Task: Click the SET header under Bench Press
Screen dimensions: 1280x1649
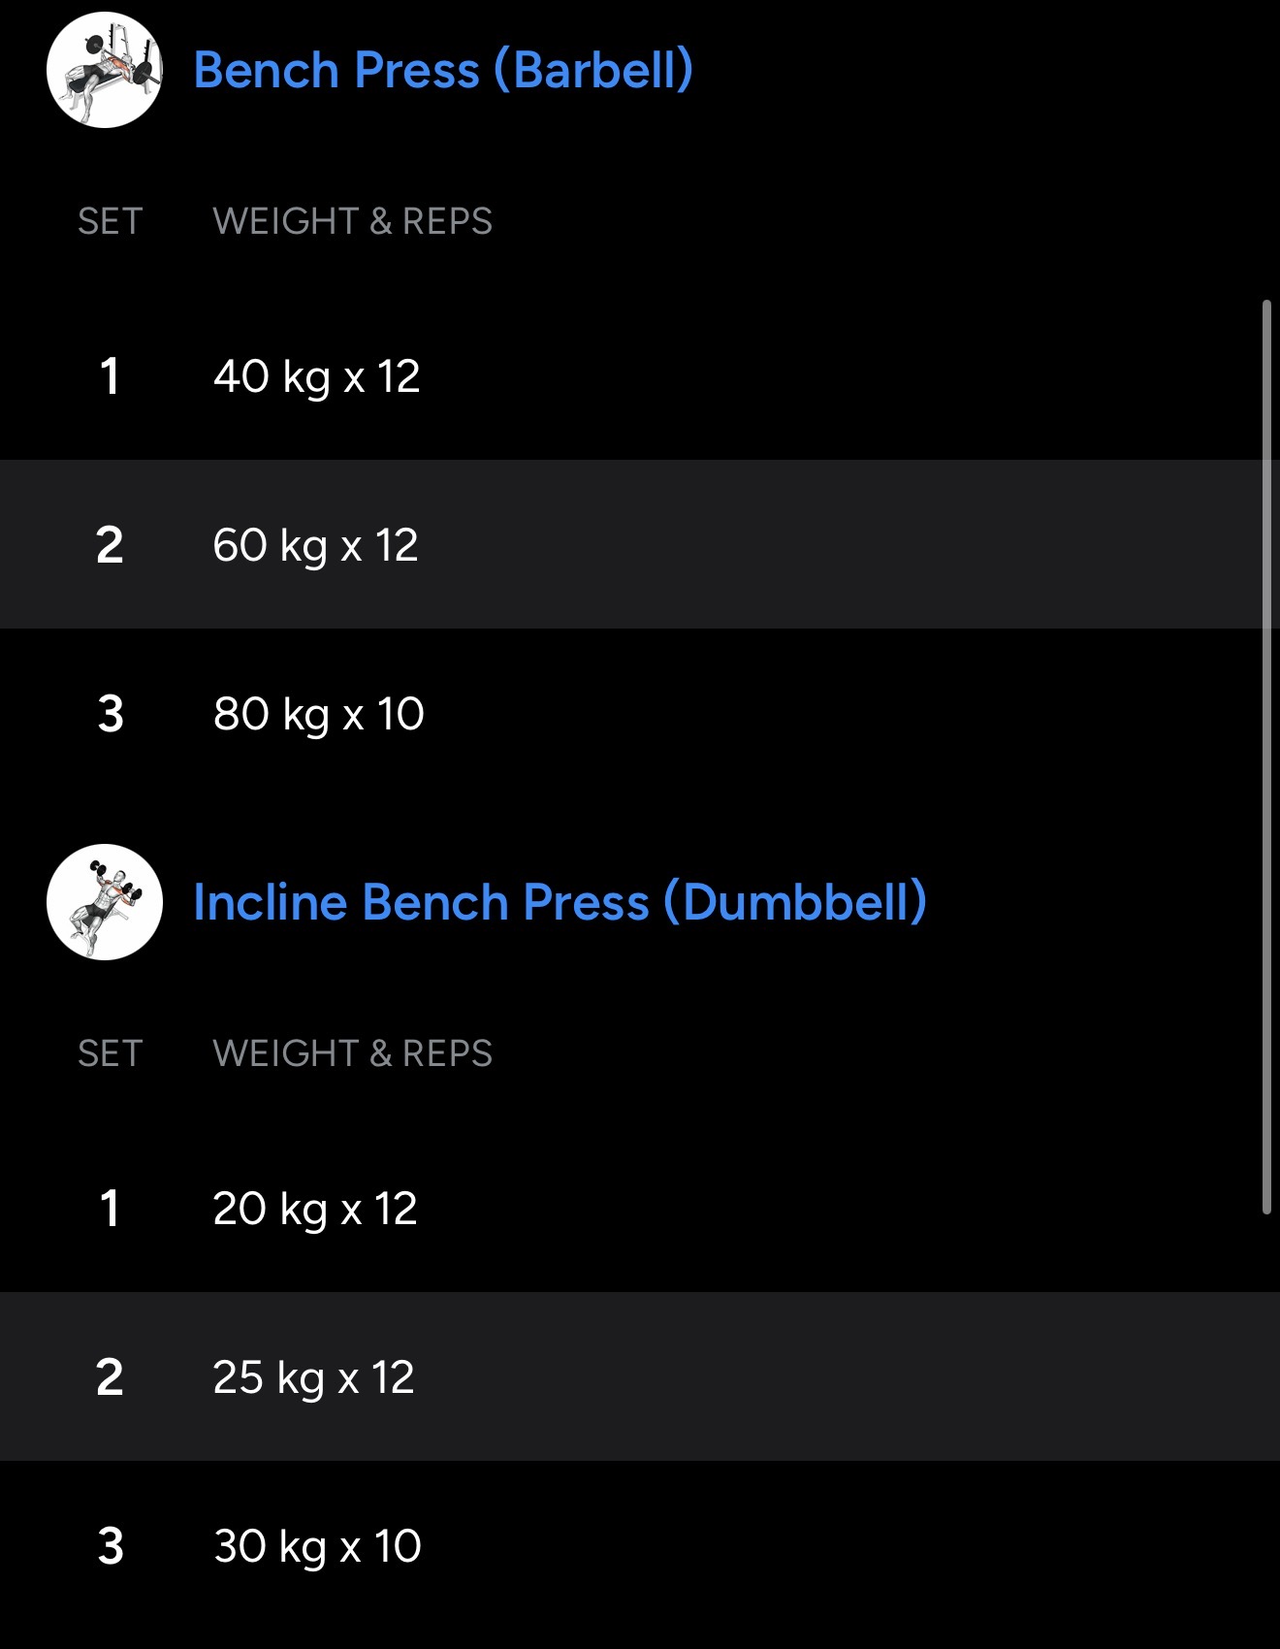Action: pos(110,221)
